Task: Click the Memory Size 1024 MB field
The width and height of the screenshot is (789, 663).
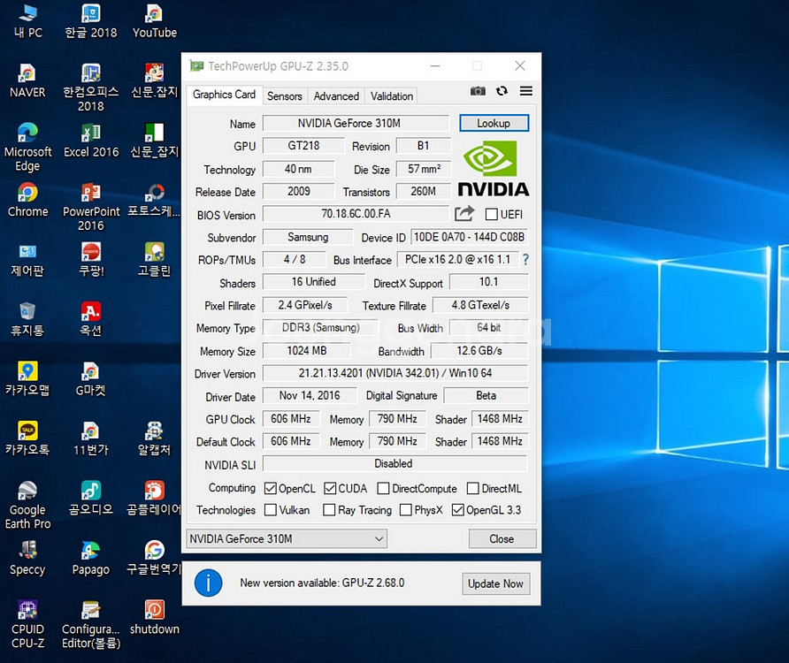Action: [x=306, y=351]
